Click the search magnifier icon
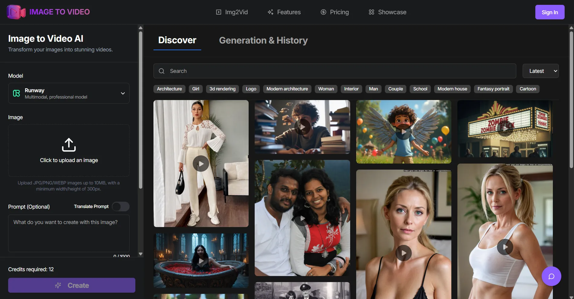Screen dimensions: 574x299 [x=162, y=71]
